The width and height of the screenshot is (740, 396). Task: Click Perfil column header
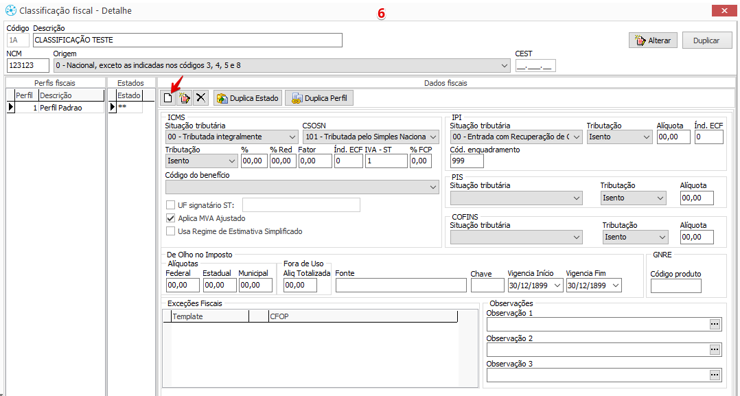(26, 95)
